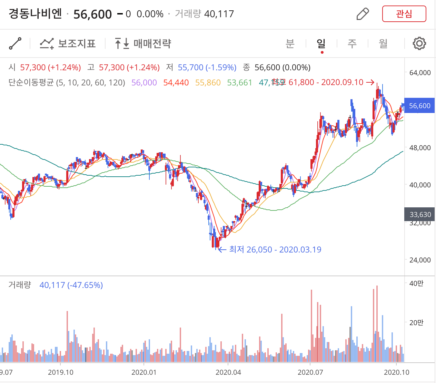The image size is (436, 383).
Task: Click the 2020.04 date axis label
Action: click(228, 372)
